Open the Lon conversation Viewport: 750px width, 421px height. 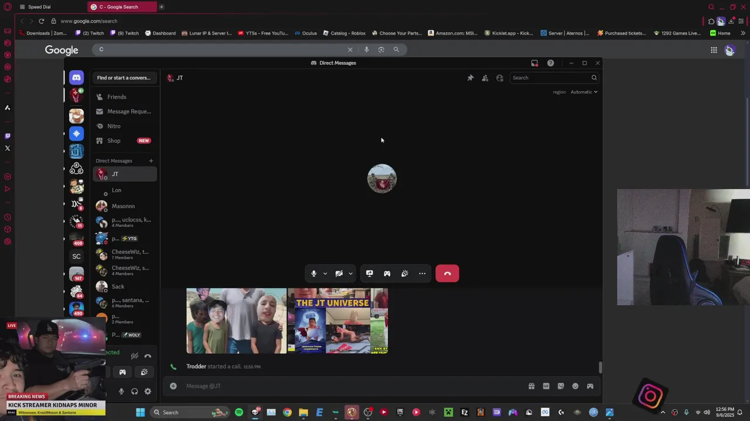coord(125,190)
